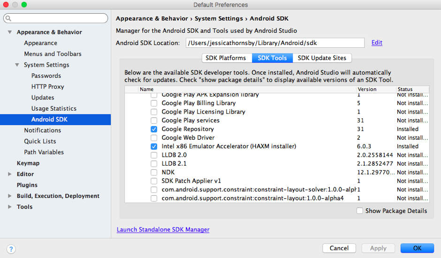Click version 6.0.3 of HAXM installer
Screen dimensions: 441x258
click(x=364, y=146)
